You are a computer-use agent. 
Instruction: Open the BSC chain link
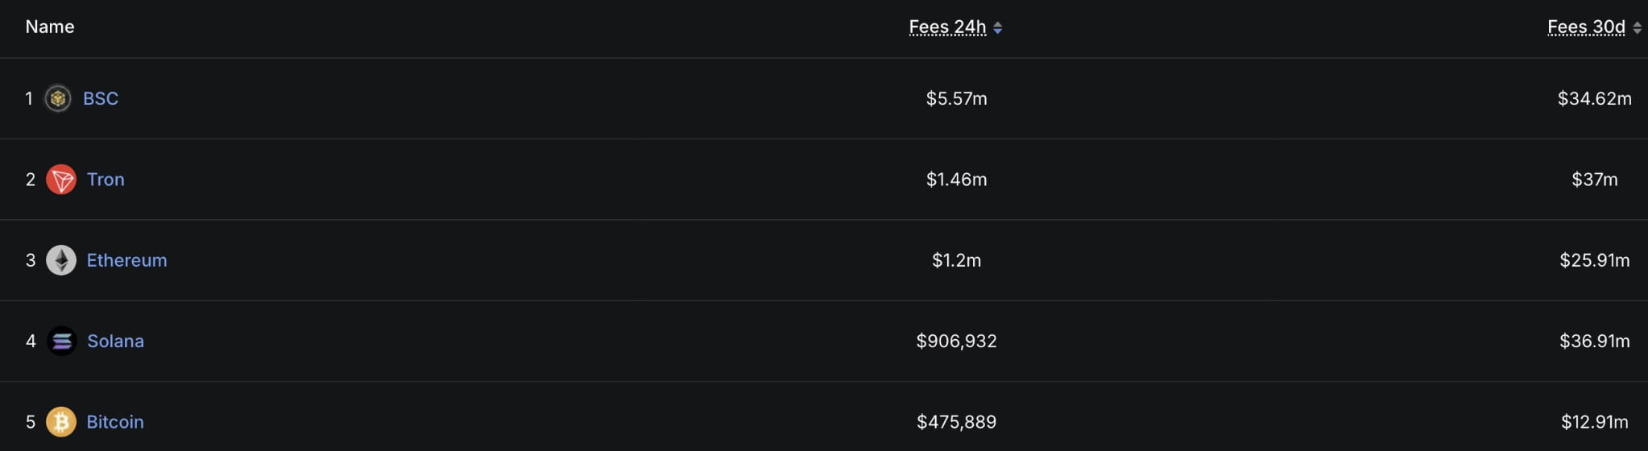click(x=101, y=98)
